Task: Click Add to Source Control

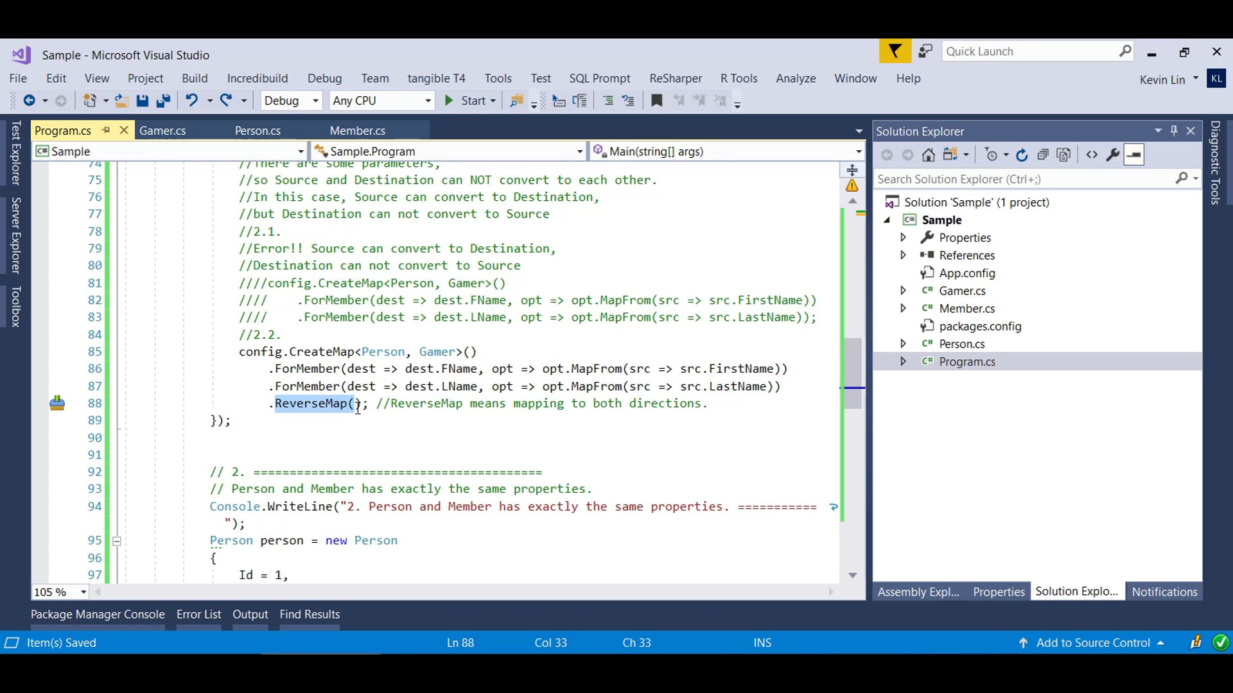Action: tap(1093, 643)
